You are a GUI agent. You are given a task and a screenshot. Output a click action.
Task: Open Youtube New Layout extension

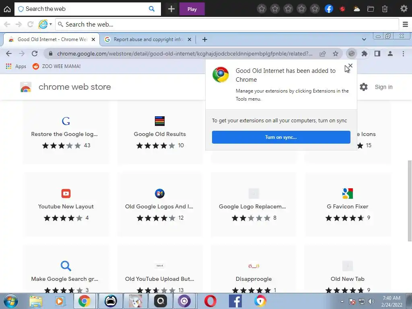(66, 204)
